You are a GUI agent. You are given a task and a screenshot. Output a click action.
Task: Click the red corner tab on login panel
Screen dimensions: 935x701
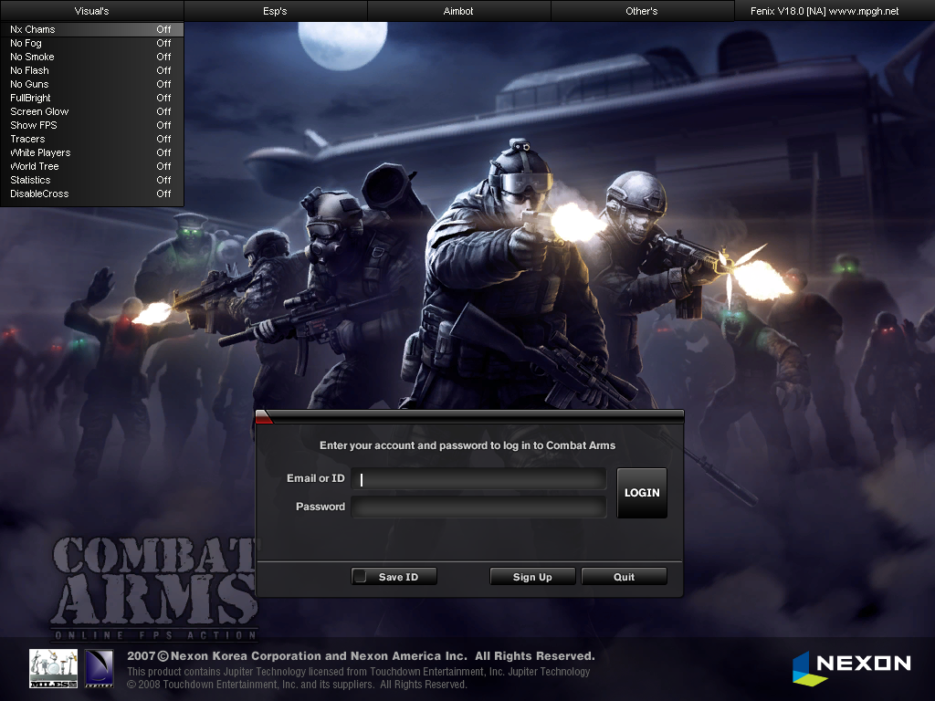point(264,417)
